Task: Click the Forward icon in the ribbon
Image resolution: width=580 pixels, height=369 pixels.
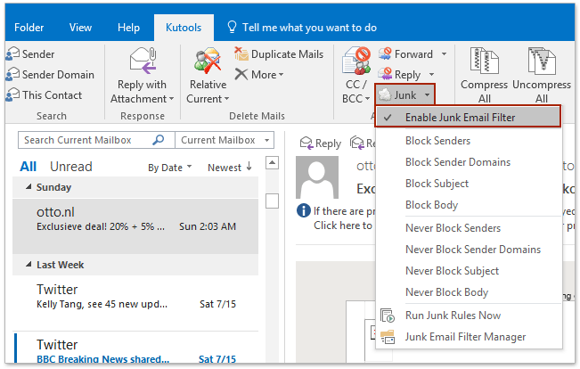Action: [385, 54]
